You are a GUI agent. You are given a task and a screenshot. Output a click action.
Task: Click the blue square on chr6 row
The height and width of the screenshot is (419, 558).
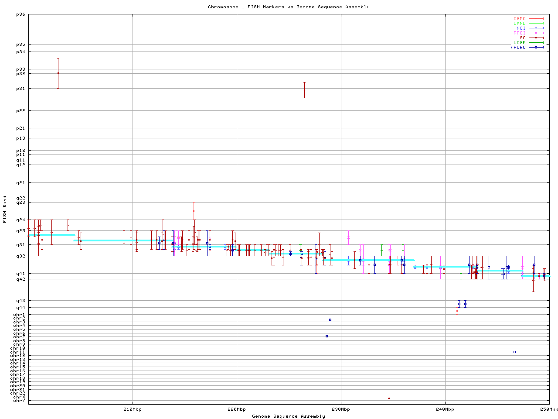click(x=327, y=336)
